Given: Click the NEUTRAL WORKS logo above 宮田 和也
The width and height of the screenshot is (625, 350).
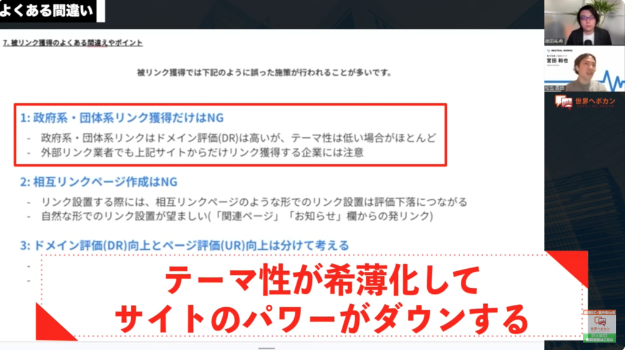Looking at the screenshot, I should 560,51.
